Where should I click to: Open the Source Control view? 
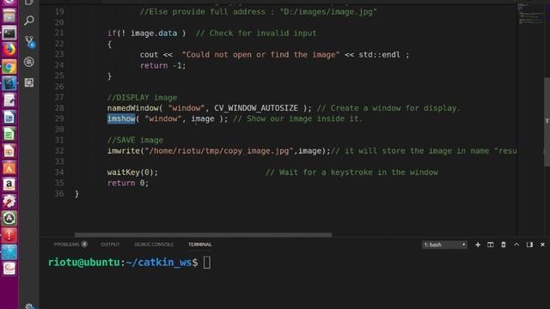(x=29, y=41)
